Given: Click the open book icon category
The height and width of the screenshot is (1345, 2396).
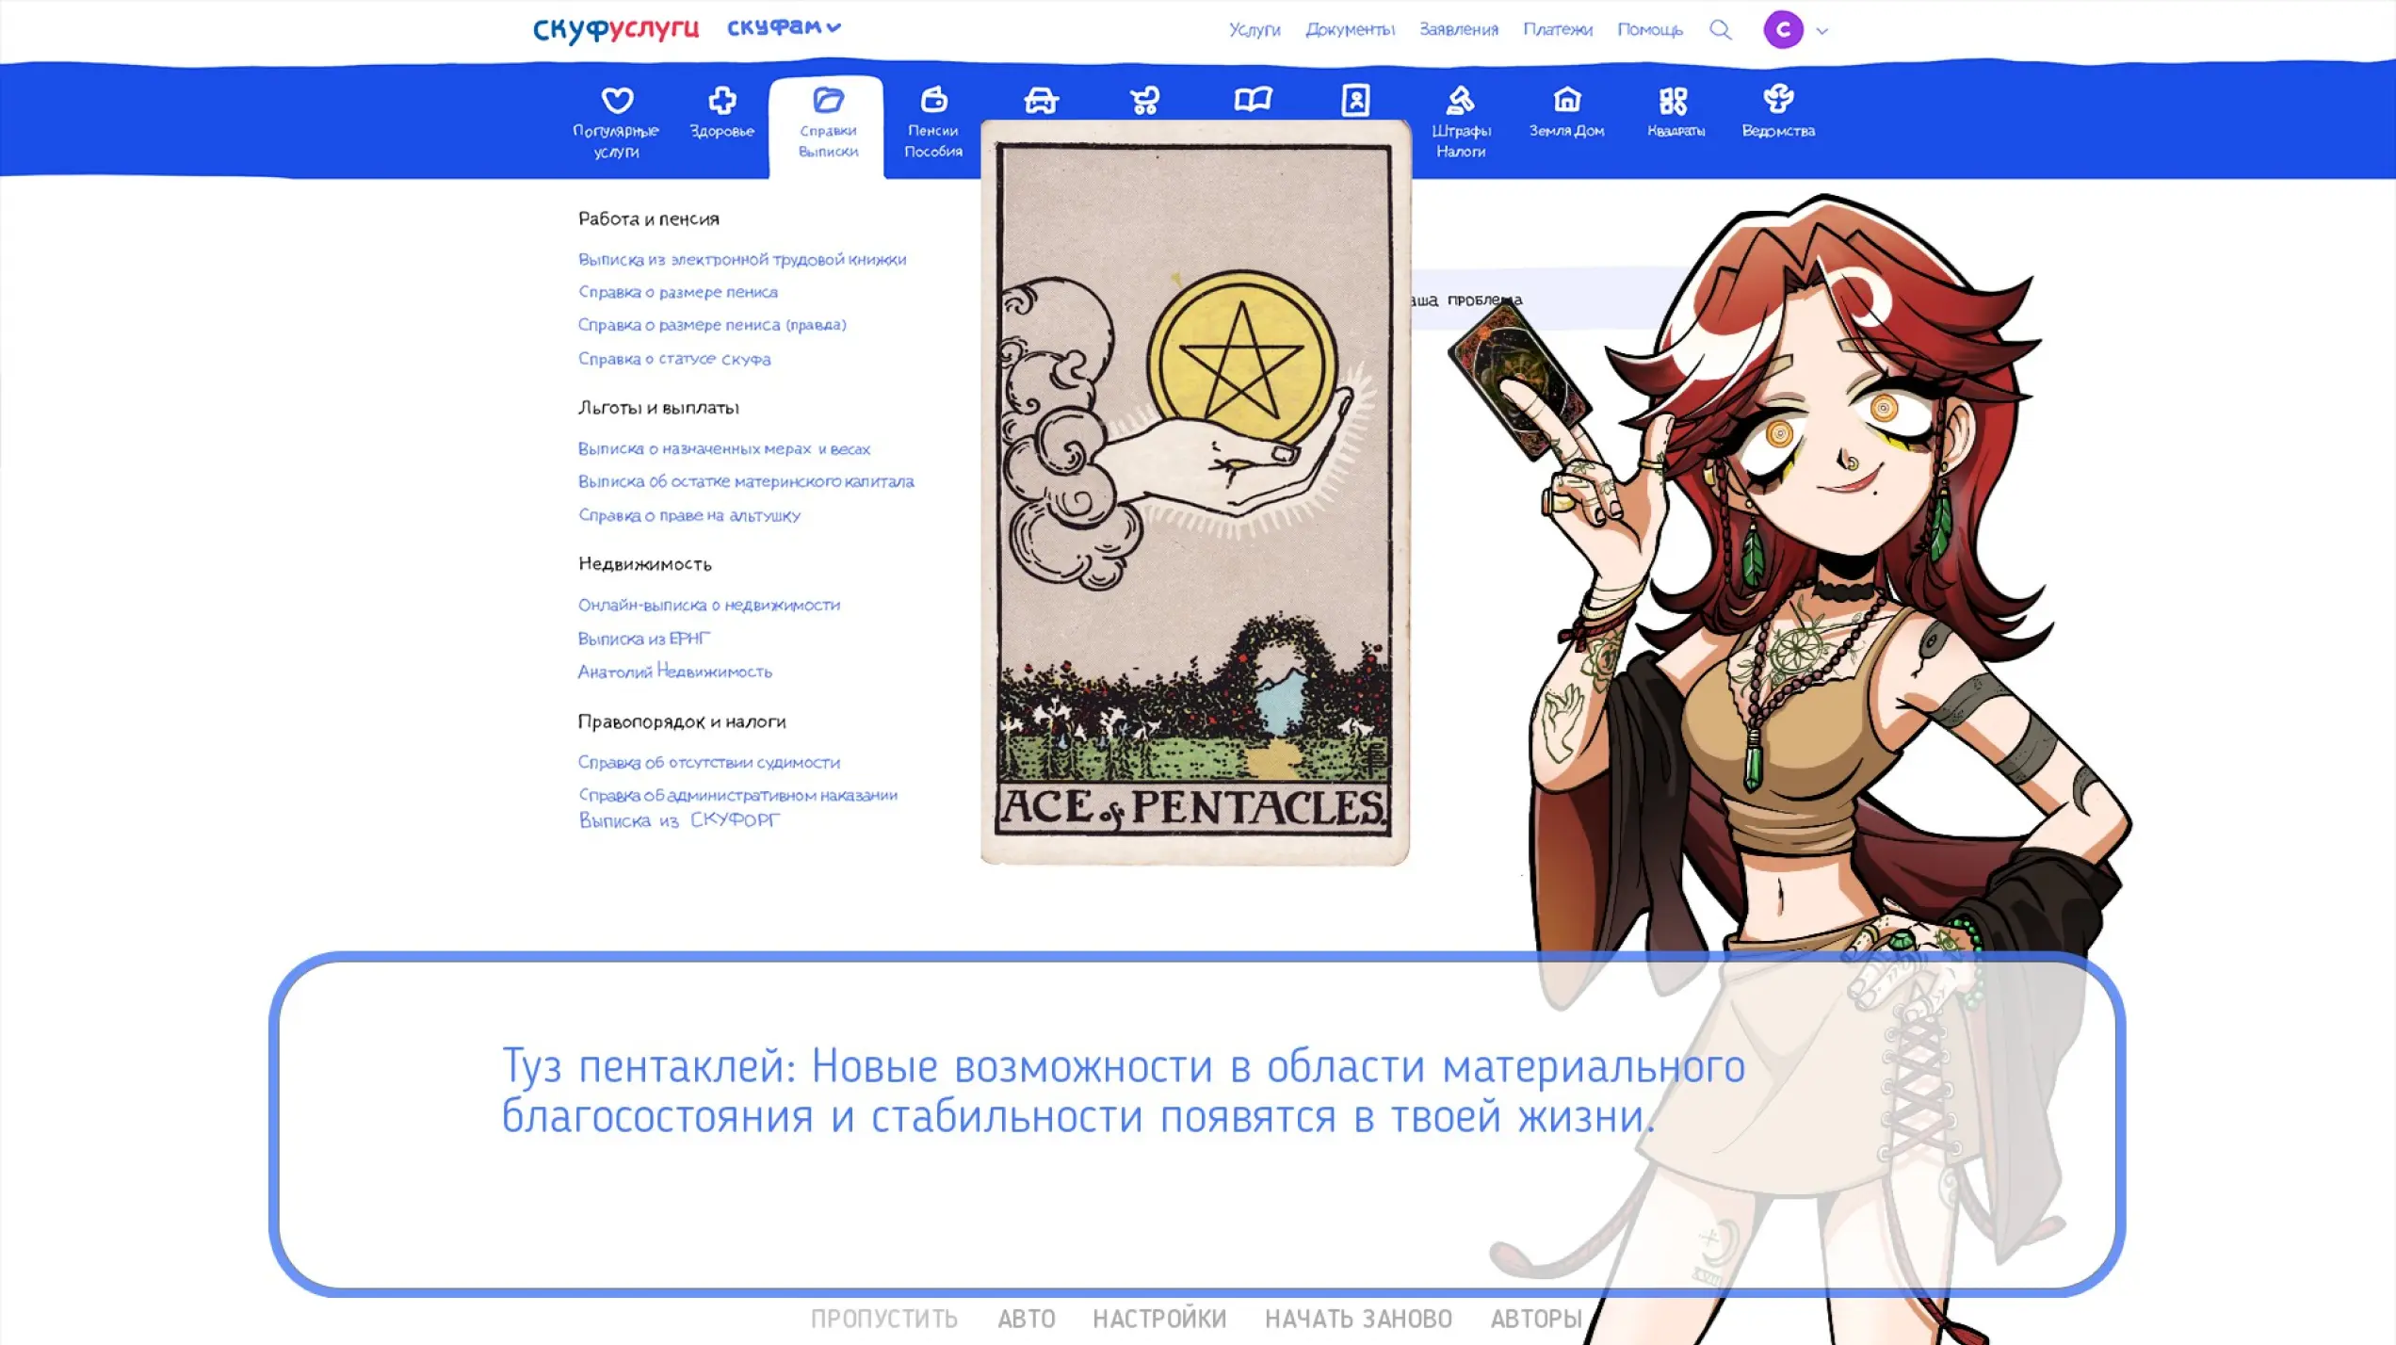Looking at the screenshot, I should pyautogui.click(x=1253, y=100).
